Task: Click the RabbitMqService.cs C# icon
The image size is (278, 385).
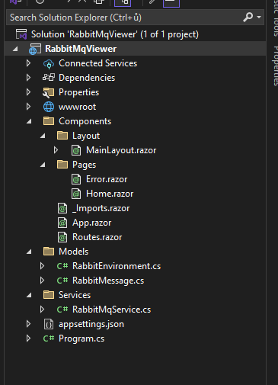Action: coord(62,310)
